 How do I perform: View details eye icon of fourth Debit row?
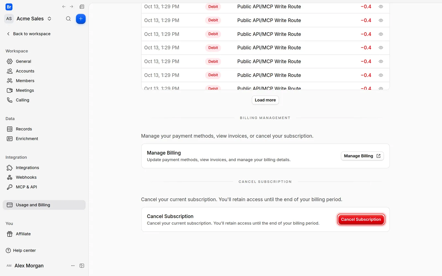[x=381, y=48]
